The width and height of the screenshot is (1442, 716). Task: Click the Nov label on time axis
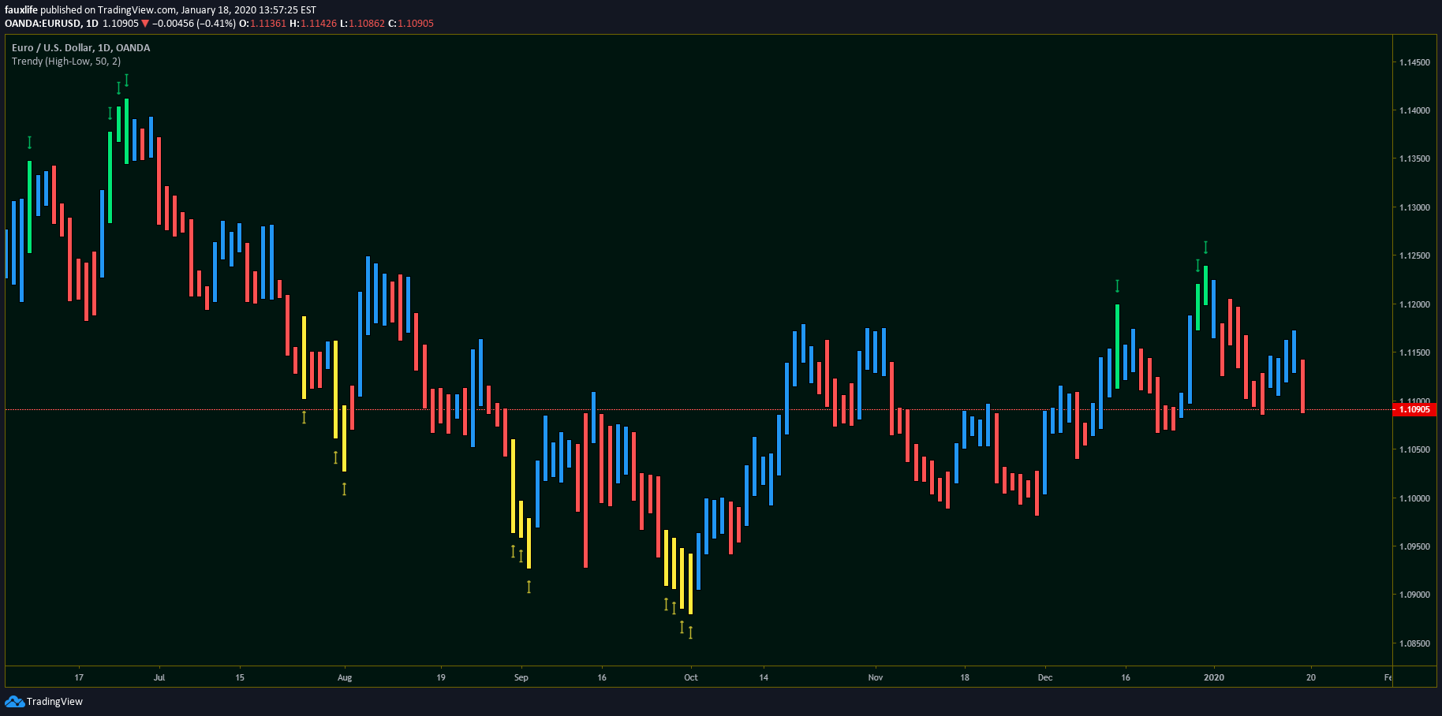[876, 677]
